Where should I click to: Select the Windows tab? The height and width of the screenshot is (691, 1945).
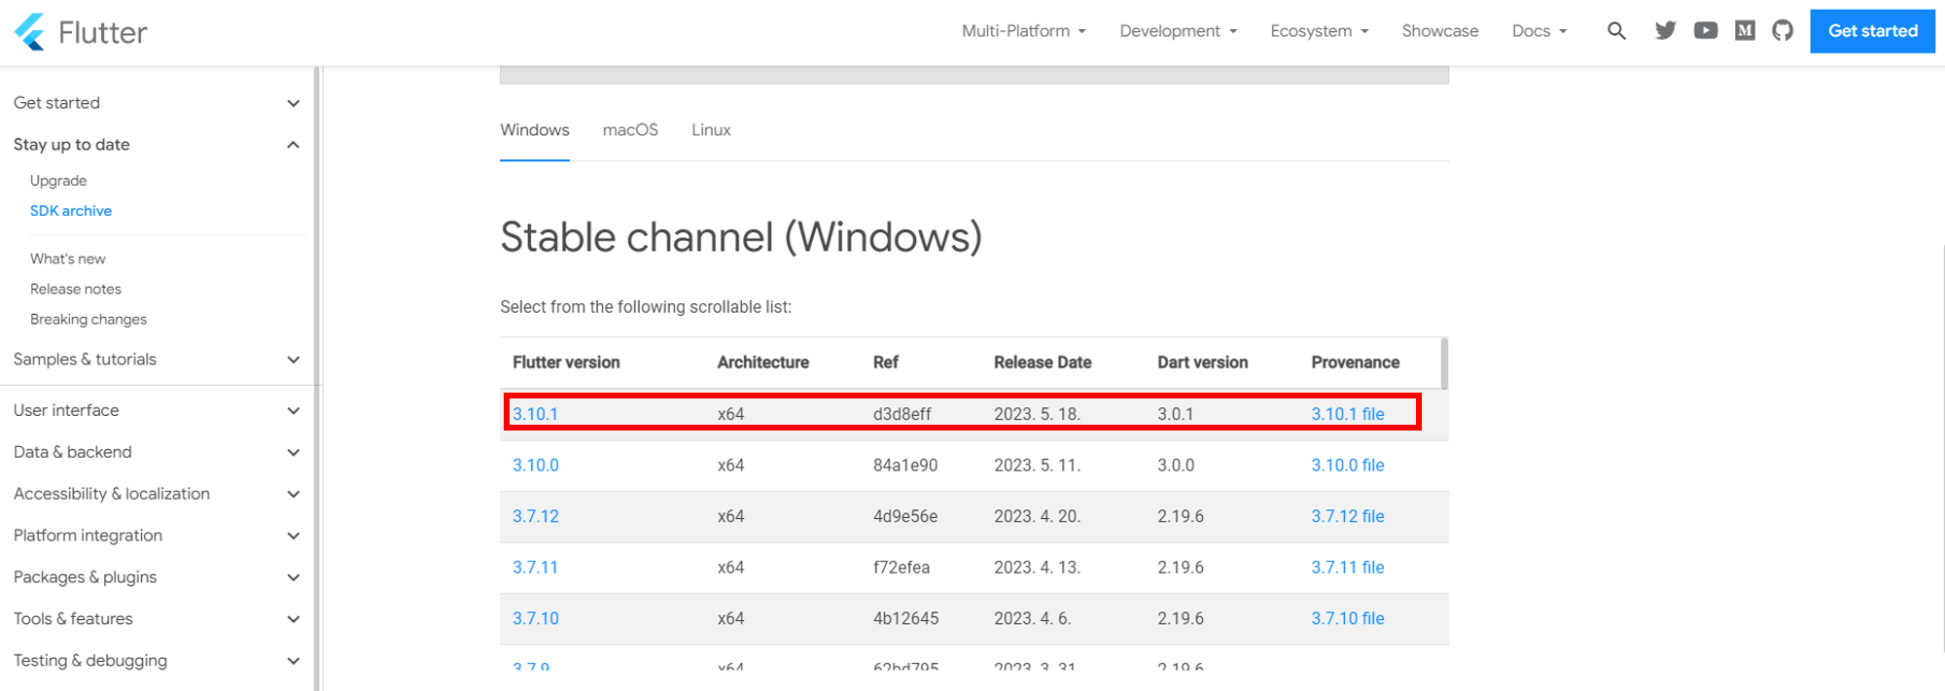(x=535, y=130)
